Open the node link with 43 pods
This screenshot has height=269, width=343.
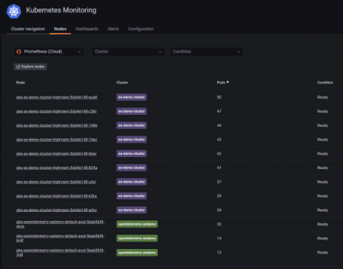[x=56, y=140]
